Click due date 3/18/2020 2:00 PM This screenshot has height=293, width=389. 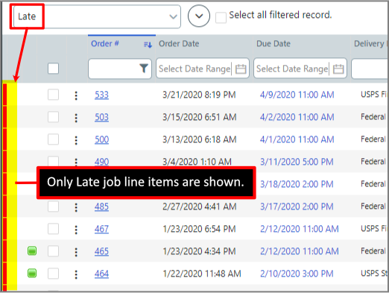(x=297, y=184)
